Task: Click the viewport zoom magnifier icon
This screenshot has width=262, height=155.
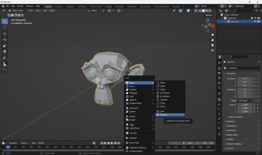Action: tap(212, 35)
